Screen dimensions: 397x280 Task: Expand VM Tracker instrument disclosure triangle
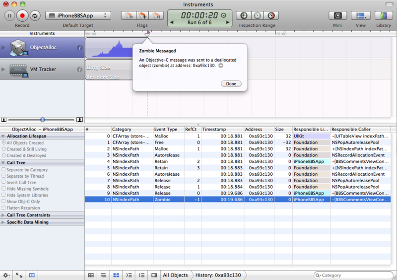[3, 69]
